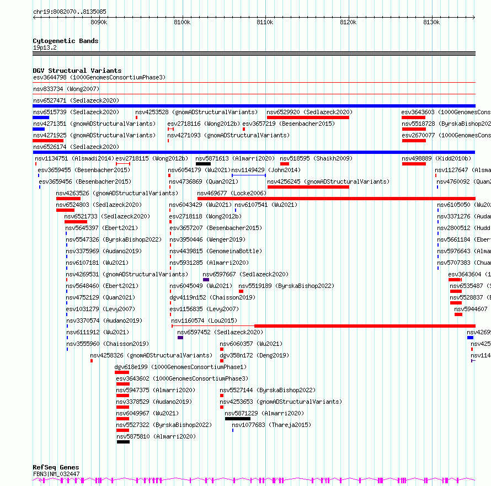Click the 19p13.2 cytogenetic band bar
Screen dimensions: 491x486
pyautogui.click(x=254, y=54)
